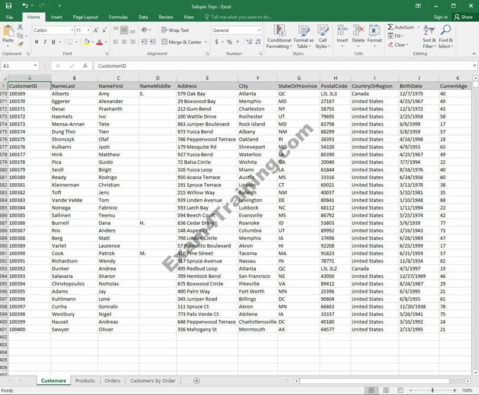Open the Name Box dropdown arrow
Image resolution: width=479 pixels, height=395 pixels.
click(35, 66)
